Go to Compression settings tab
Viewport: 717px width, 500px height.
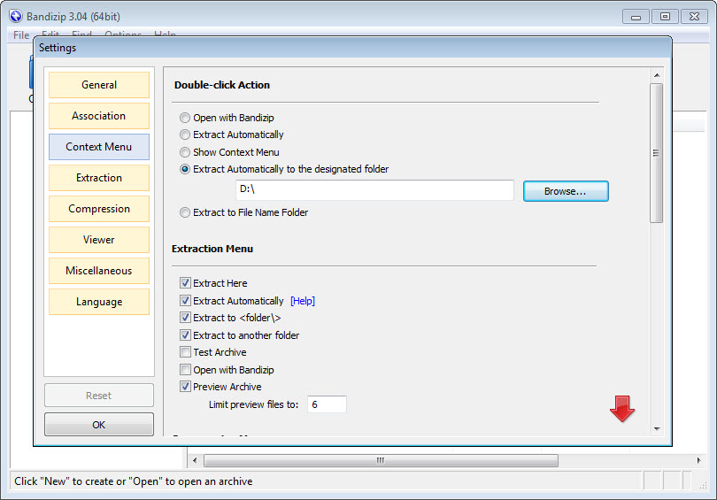pos(99,209)
